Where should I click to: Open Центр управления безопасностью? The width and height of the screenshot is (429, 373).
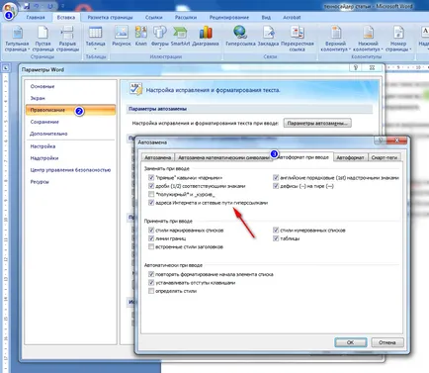point(70,170)
